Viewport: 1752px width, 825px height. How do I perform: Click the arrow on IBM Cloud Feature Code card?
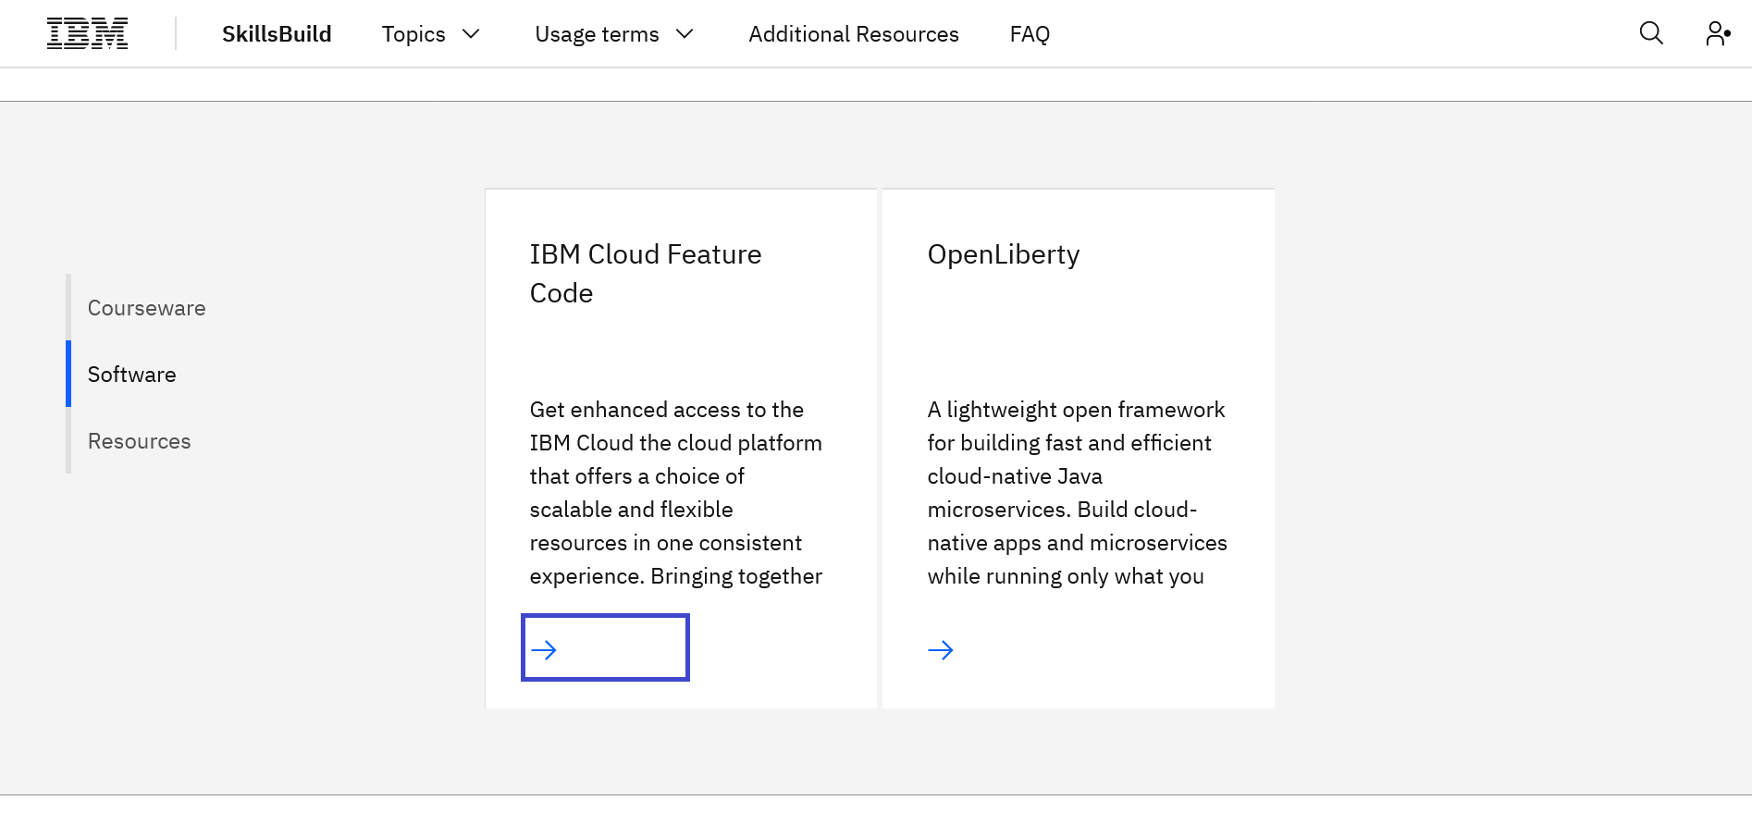click(x=544, y=649)
